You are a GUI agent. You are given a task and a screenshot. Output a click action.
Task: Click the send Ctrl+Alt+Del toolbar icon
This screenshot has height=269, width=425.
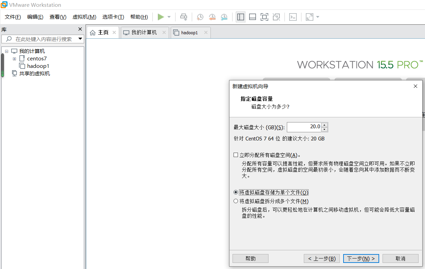184,17
